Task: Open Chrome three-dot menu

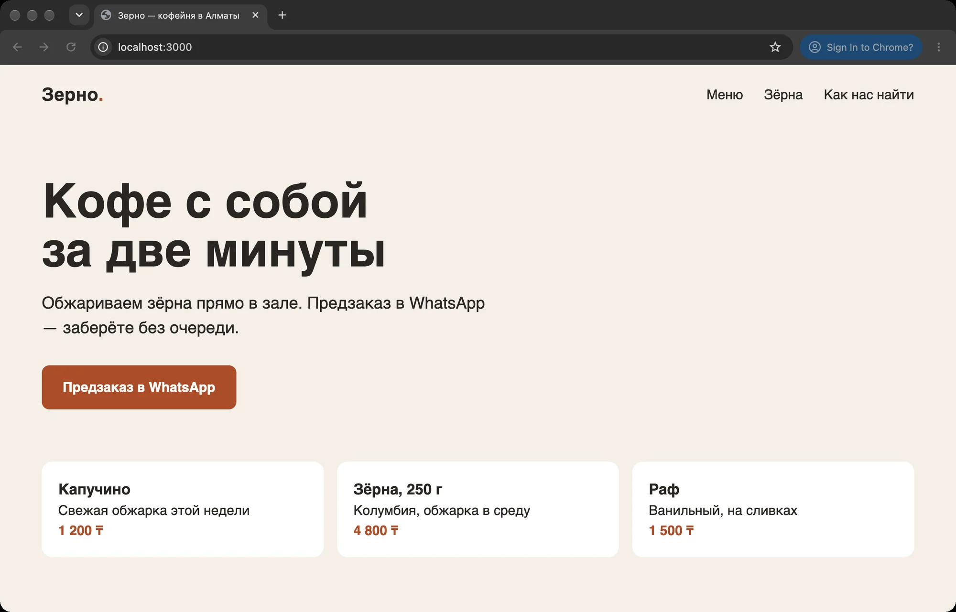Action: click(x=938, y=47)
